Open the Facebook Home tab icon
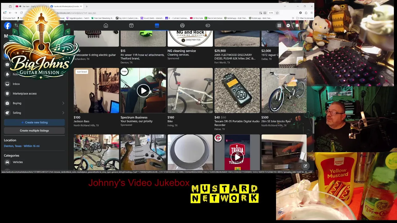The width and height of the screenshot is (397, 223). [106, 26]
